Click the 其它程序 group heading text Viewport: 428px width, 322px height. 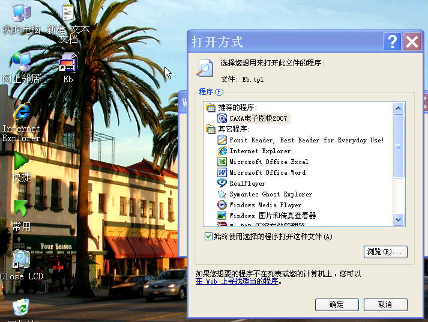234,129
